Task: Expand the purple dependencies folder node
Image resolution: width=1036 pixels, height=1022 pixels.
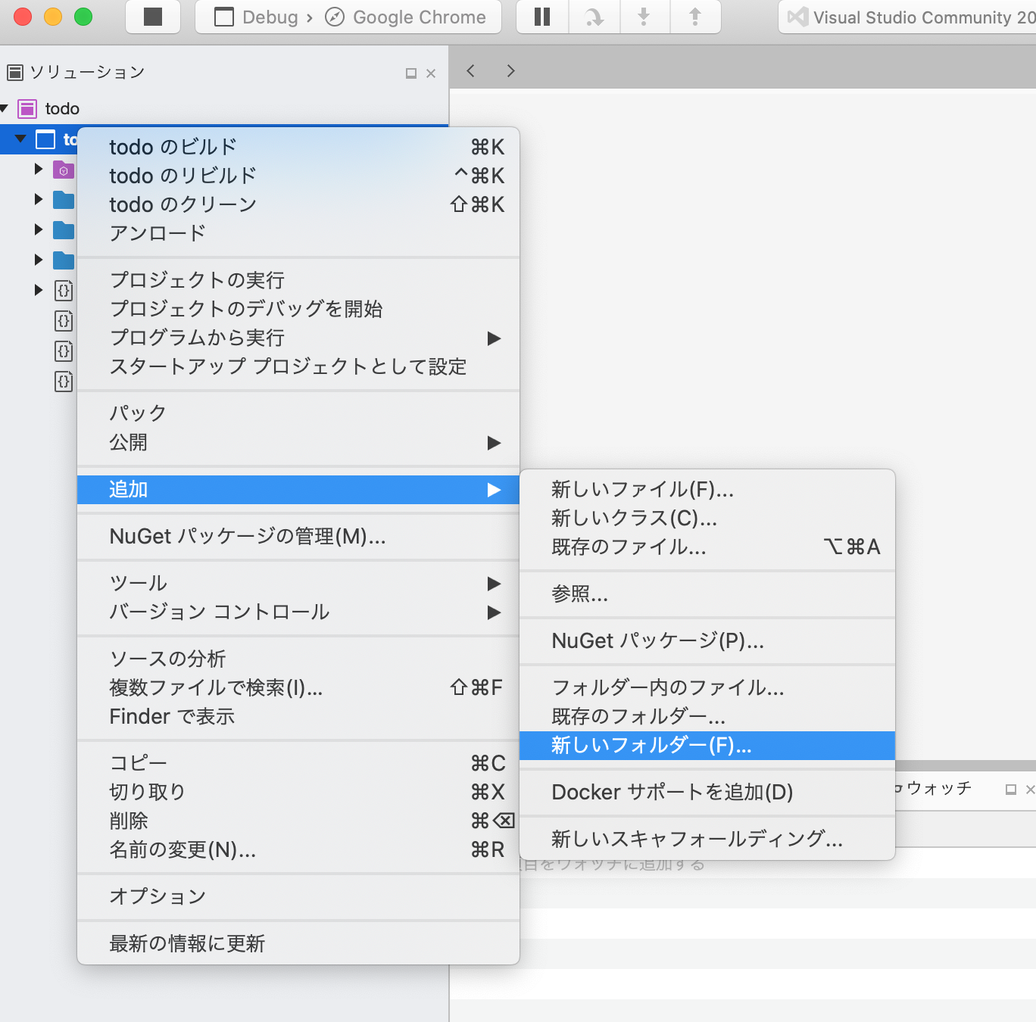Action: (x=39, y=169)
